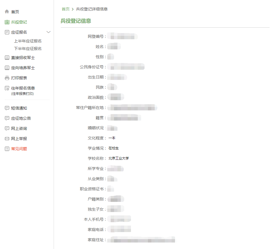271x249 pixels.
Task: Click the question mark icon for 常见问题
Action: (7, 149)
